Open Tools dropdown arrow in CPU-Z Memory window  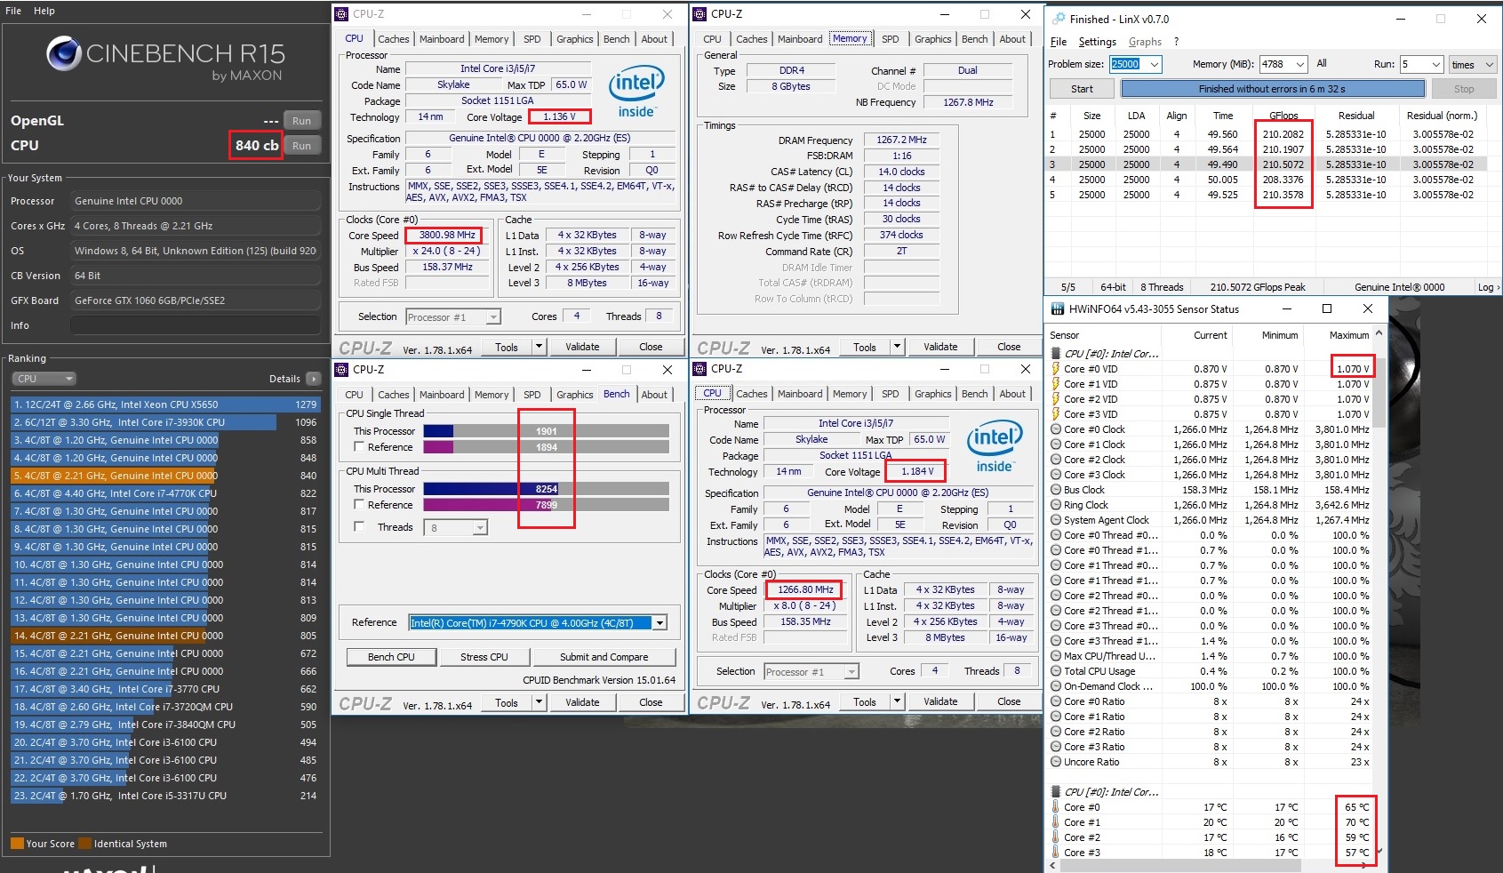pos(897,347)
